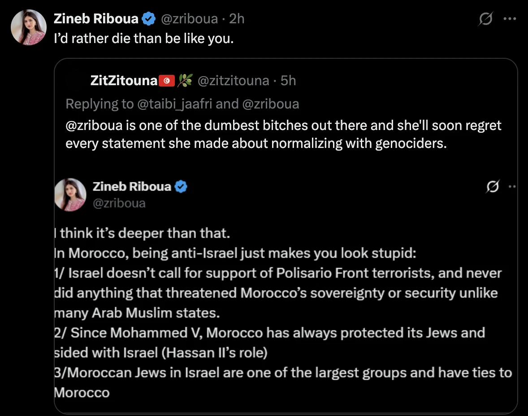Select the "I'd rather die than be like you." text

(143, 39)
